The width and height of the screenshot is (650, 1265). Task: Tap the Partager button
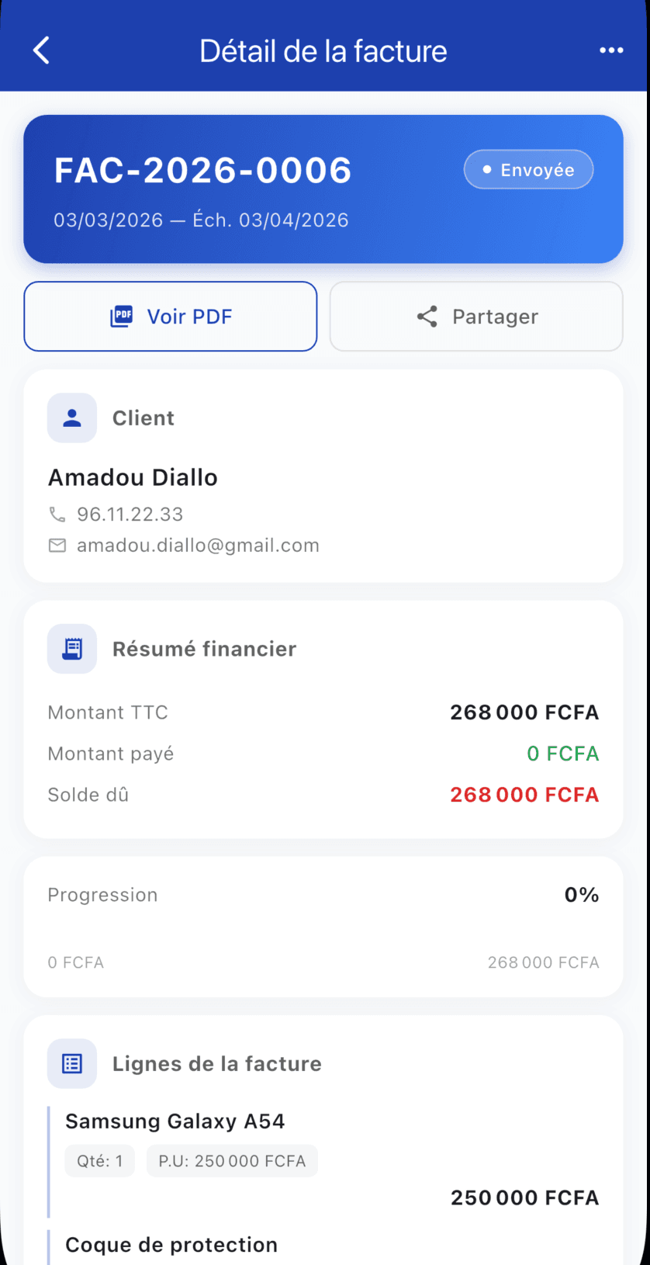coord(476,317)
